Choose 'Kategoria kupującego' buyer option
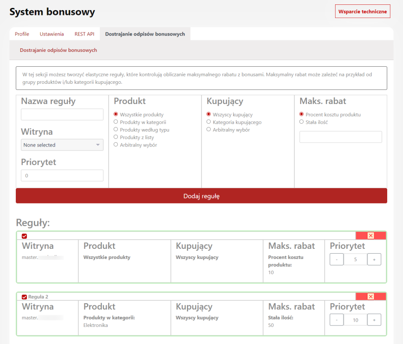 pos(209,122)
